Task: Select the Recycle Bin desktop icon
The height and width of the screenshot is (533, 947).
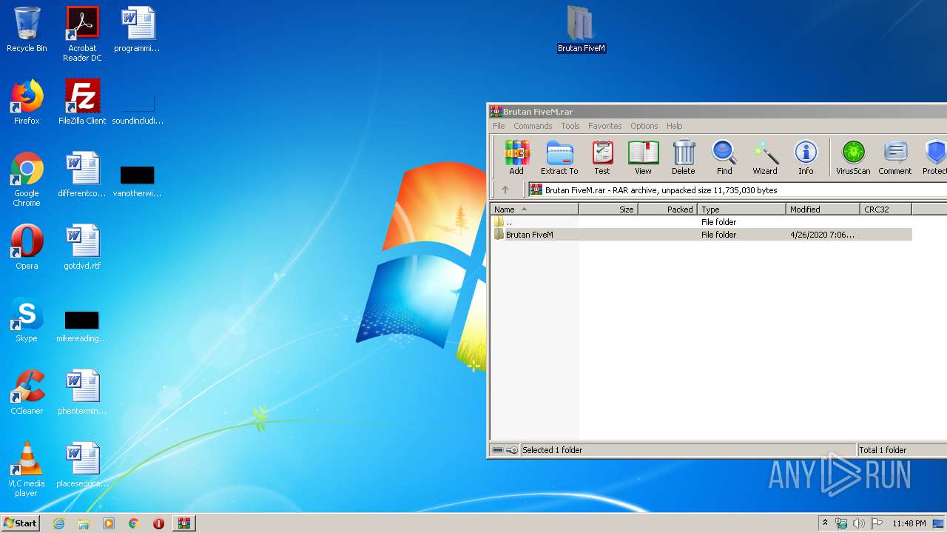Action: [27, 30]
